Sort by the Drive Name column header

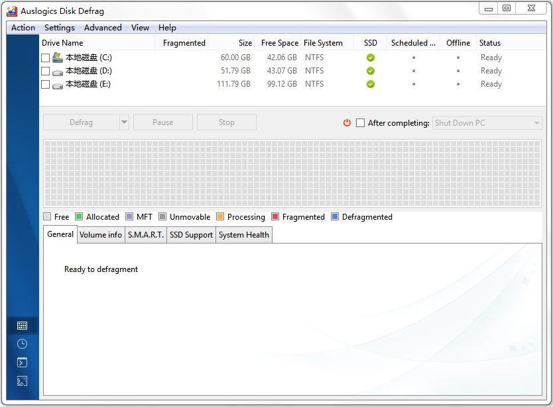tap(97, 42)
